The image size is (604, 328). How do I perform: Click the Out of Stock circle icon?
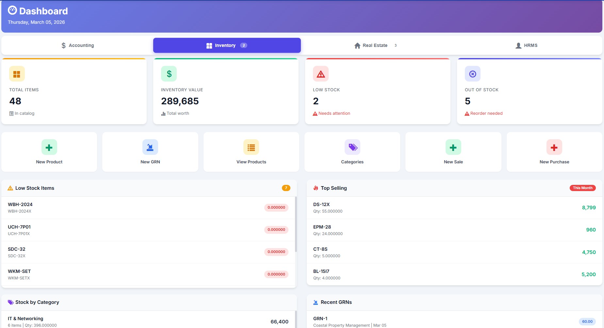click(x=472, y=74)
